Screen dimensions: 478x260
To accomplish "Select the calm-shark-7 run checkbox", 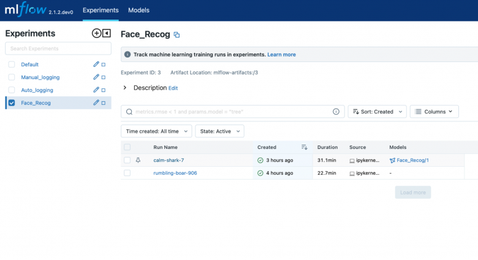I will [127, 160].
